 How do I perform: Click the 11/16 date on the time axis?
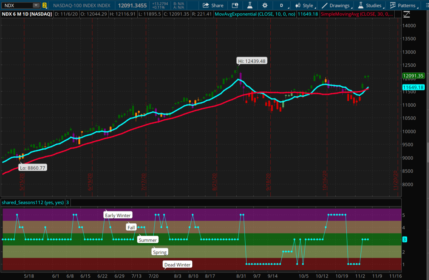coord(395,276)
